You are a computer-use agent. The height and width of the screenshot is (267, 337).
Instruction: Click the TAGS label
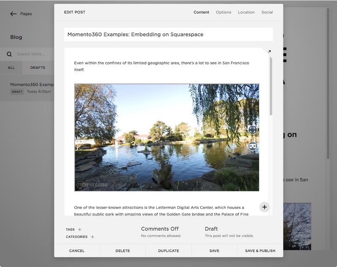70,229
